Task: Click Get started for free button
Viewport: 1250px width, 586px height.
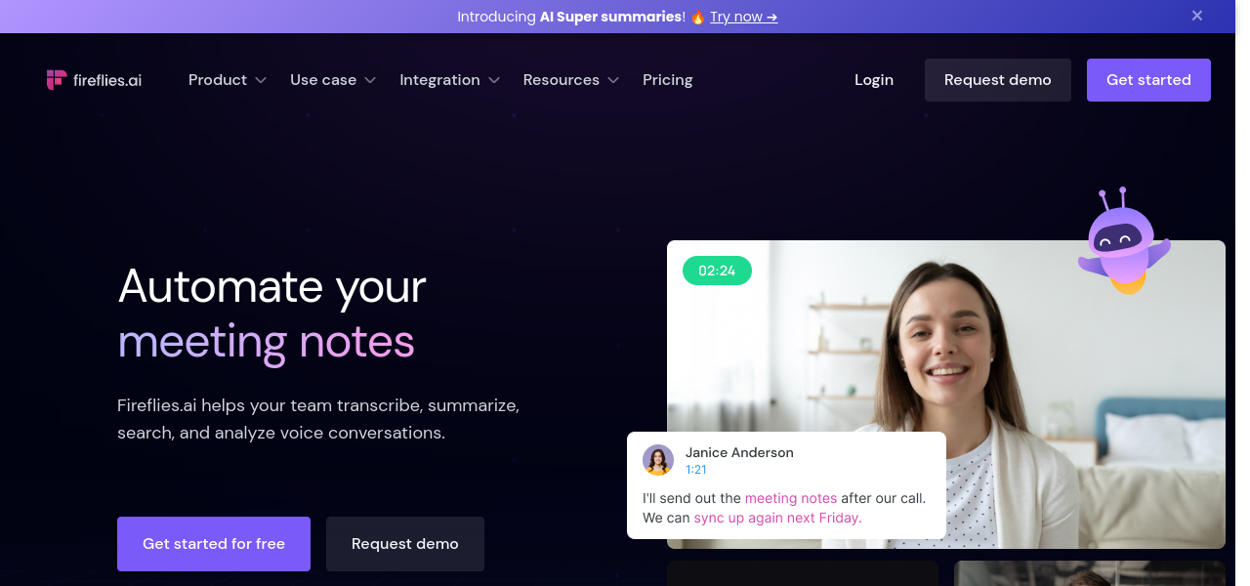Action: [214, 544]
